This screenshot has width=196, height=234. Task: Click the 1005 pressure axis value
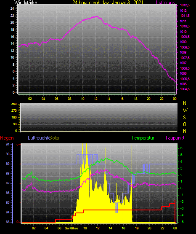[183, 84]
